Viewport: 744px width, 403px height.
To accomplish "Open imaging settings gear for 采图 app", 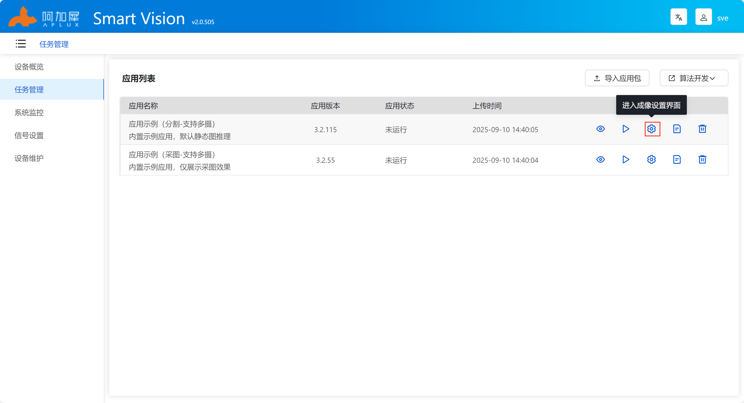I will (651, 159).
